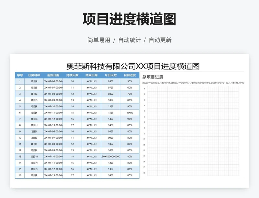Select the 项目A task name cell
The image size is (259, 198).
point(34,81)
